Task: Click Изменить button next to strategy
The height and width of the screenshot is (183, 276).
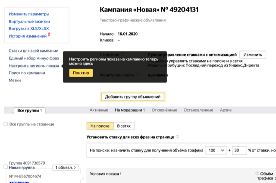Action: (x=253, y=55)
